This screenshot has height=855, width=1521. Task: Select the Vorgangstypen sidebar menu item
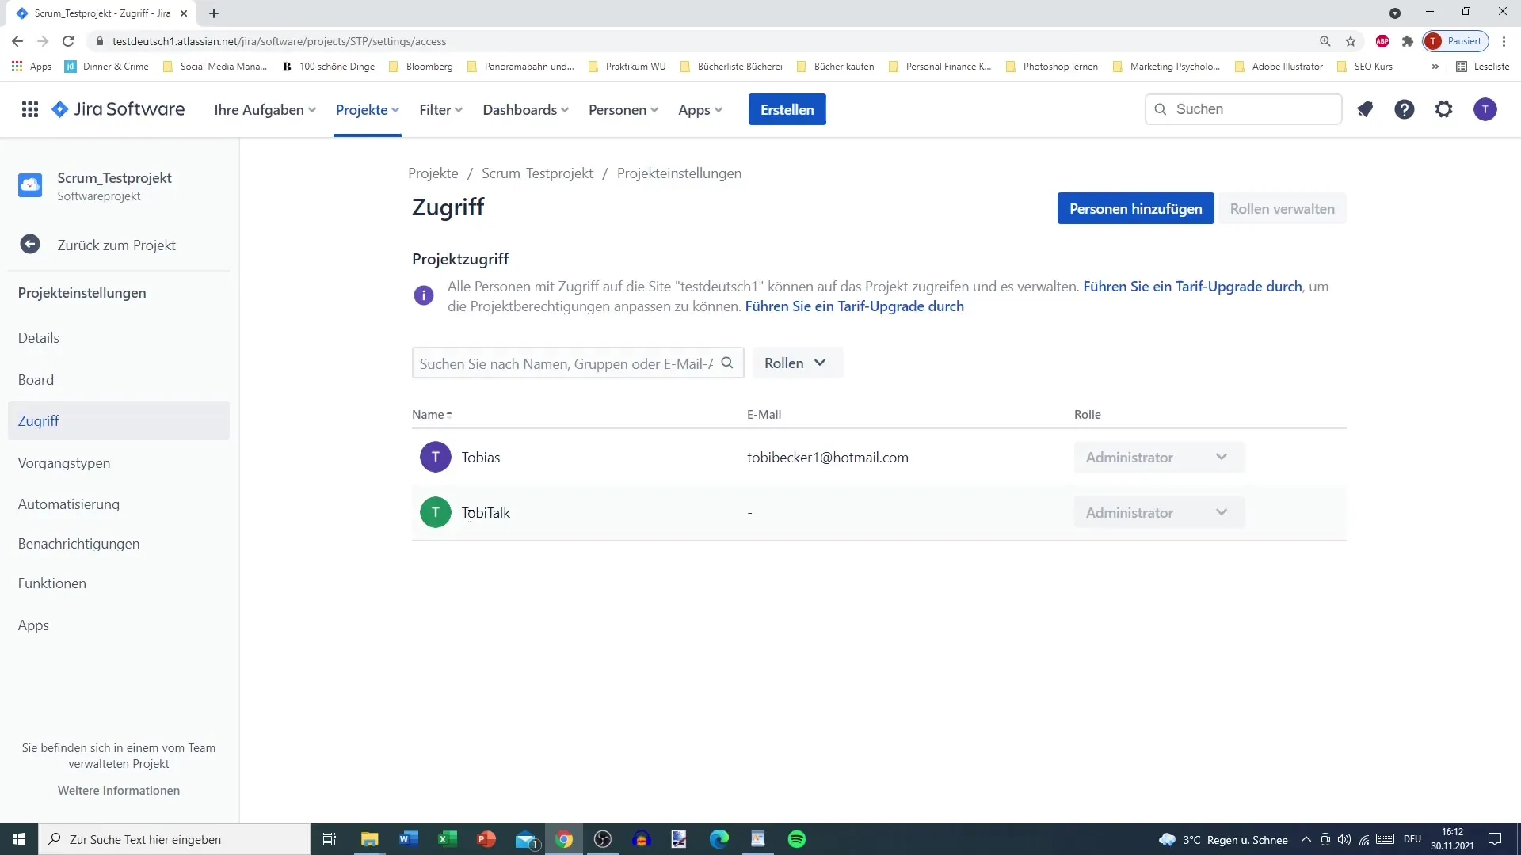point(63,462)
